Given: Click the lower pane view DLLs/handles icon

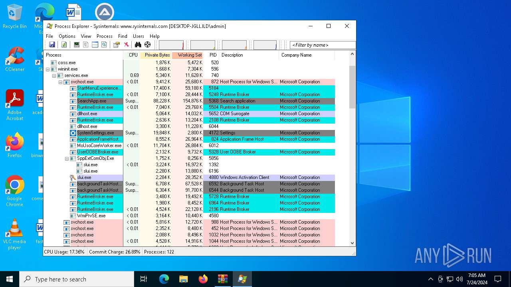Looking at the screenshot, I should pos(104,45).
